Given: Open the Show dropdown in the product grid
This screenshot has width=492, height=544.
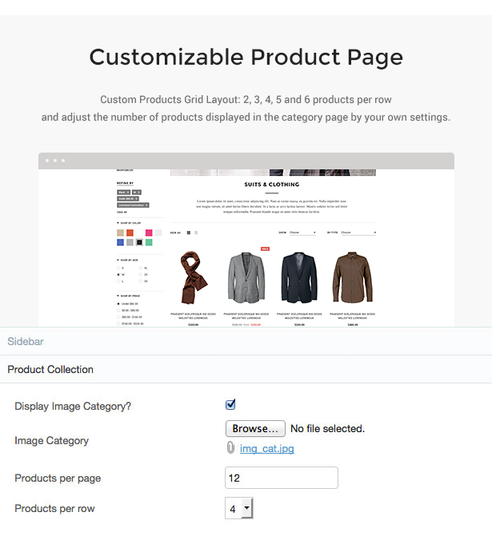Looking at the screenshot, I should pos(304,232).
